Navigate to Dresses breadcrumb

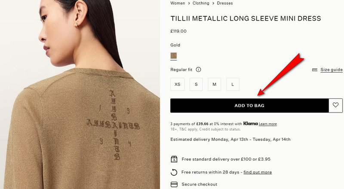[225, 3]
